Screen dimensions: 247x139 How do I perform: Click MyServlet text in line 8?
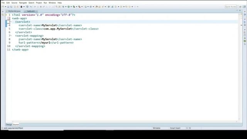pos(49,39)
